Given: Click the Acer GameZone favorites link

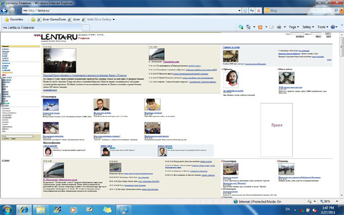Looking at the screenshot, I should (x=52, y=20).
